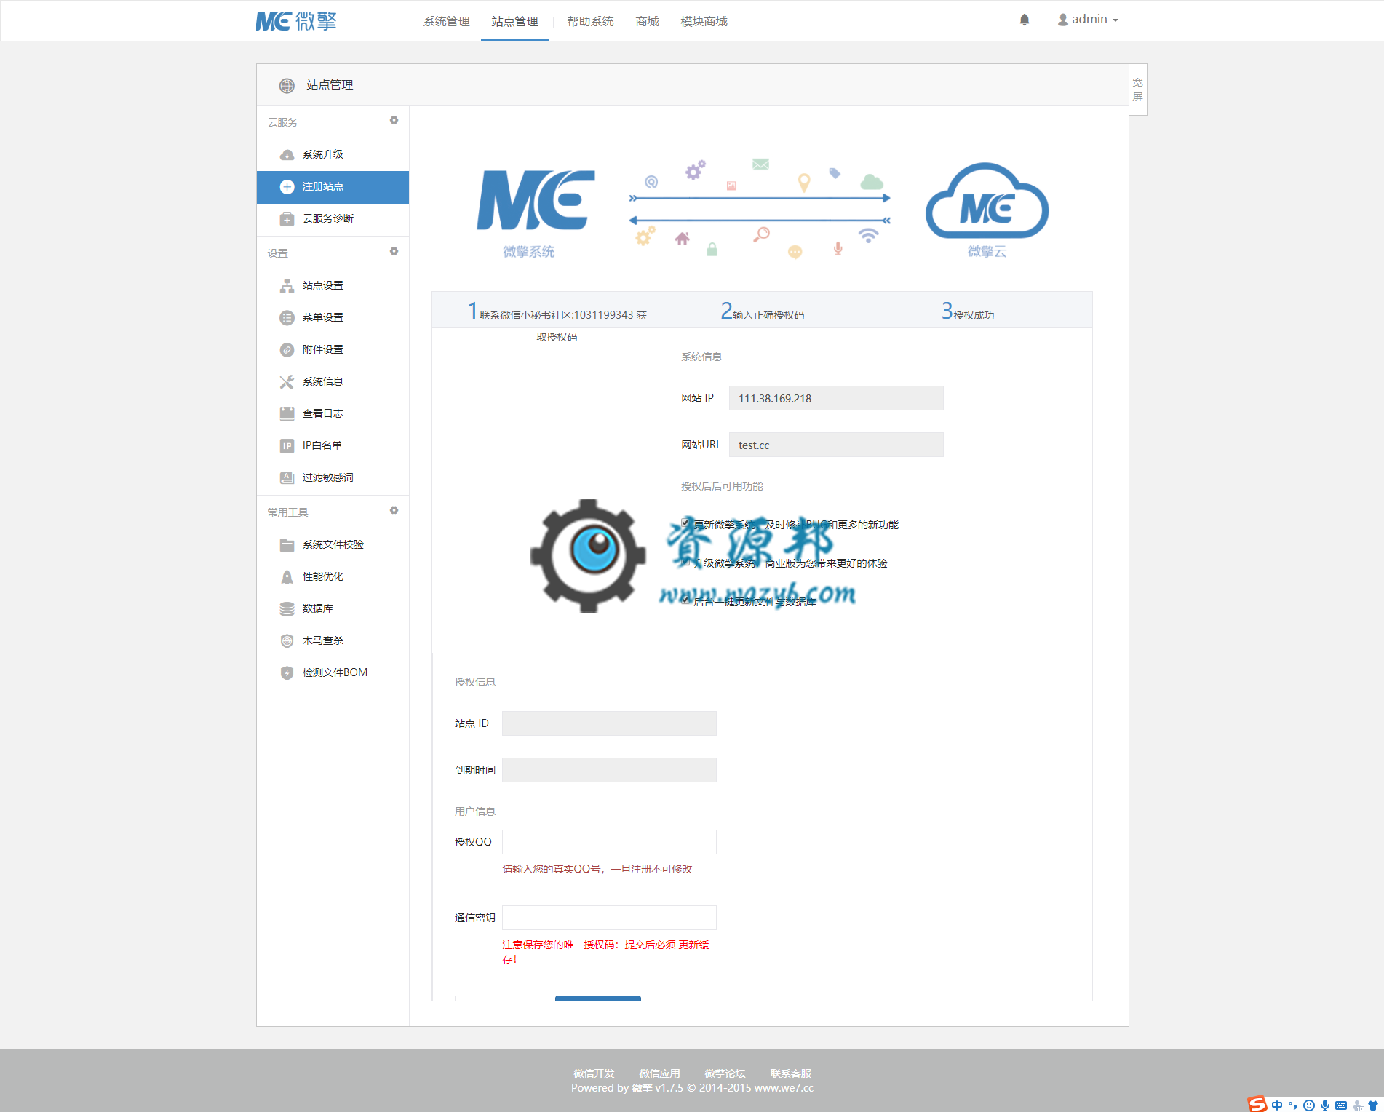The height and width of the screenshot is (1112, 1384).
Task: Open the admin user dropdown
Action: coord(1088,20)
